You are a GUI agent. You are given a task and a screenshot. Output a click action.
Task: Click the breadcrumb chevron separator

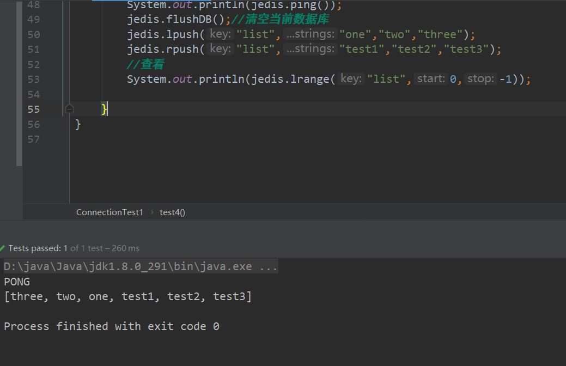click(151, 212)
